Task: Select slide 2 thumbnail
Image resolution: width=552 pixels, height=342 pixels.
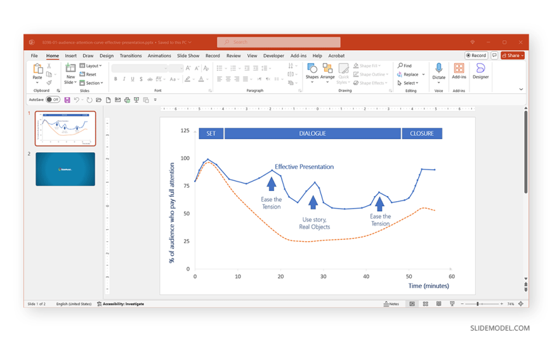Action: click(65, 169)
